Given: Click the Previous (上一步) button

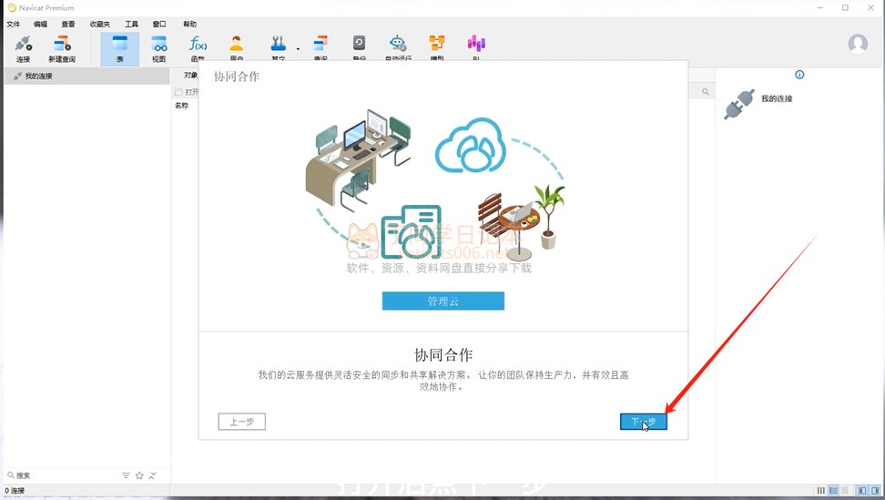Looking at the screenshot, I should 241,422.
